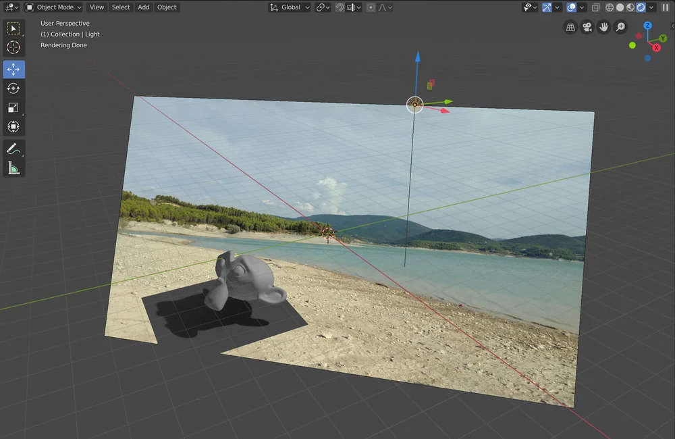The width and height of the screenshot is (675, 439).
Task: Select the Move tool in the toolbar
Action: click(x=13, y=69)
